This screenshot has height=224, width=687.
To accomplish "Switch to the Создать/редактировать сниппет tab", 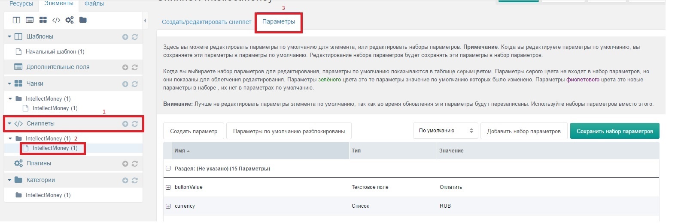I will pyautogui.click(x=207, y=22).
